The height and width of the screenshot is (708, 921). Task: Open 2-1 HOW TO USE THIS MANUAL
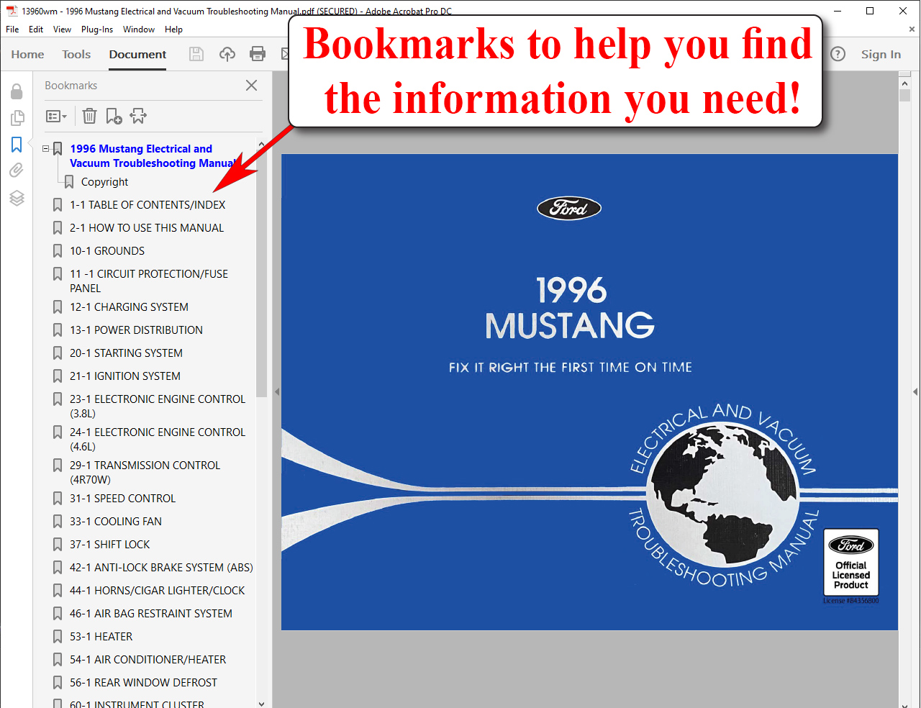coord(147,228)
